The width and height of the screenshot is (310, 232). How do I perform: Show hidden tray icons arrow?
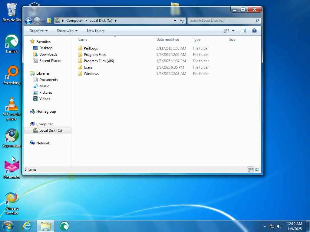pos(265,227)
